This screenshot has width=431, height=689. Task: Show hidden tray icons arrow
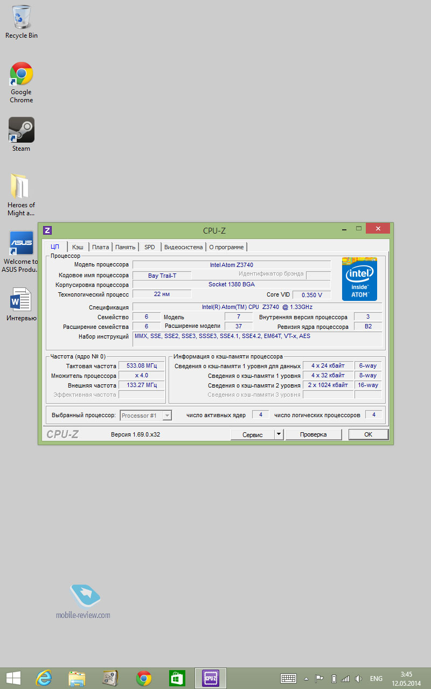pos(307,678)
